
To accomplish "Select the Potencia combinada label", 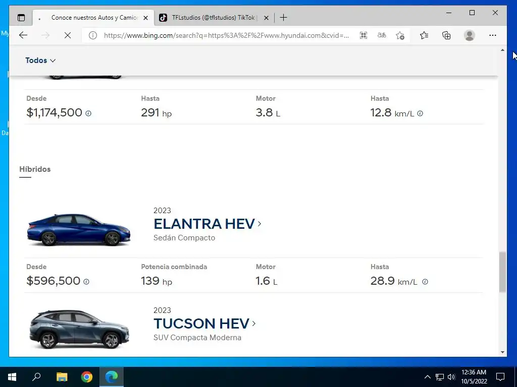I will [x=174, y=267].
